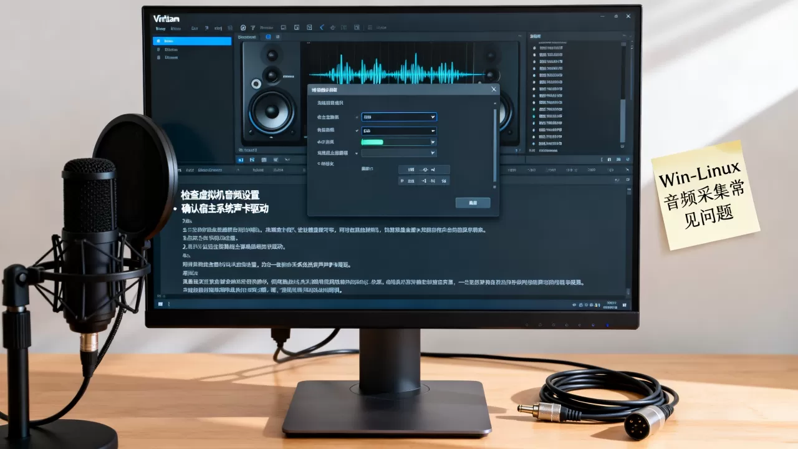Click the blue back chevron in the toolbar
This screenshot has width=798, height=449.
322,27
